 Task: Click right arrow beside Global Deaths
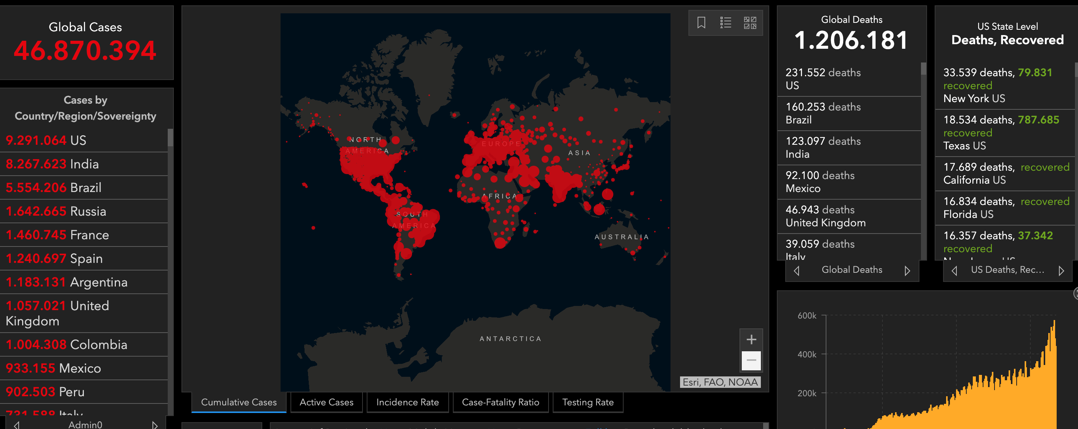coord(907,271)
